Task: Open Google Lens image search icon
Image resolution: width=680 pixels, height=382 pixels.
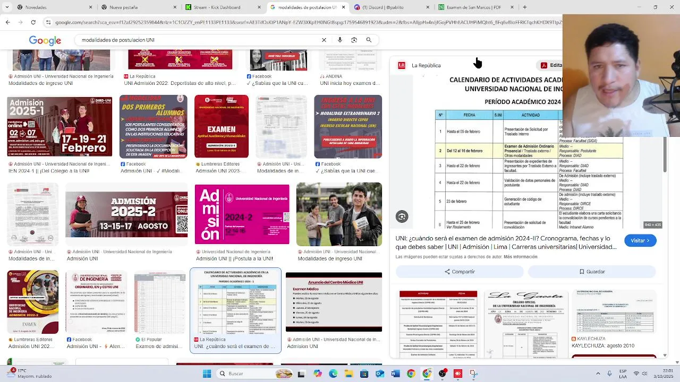Action: click(x=354, y=40)
